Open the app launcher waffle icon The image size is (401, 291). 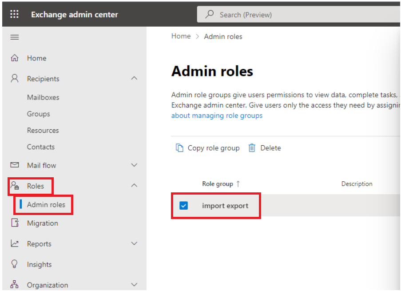pos(14,14)
